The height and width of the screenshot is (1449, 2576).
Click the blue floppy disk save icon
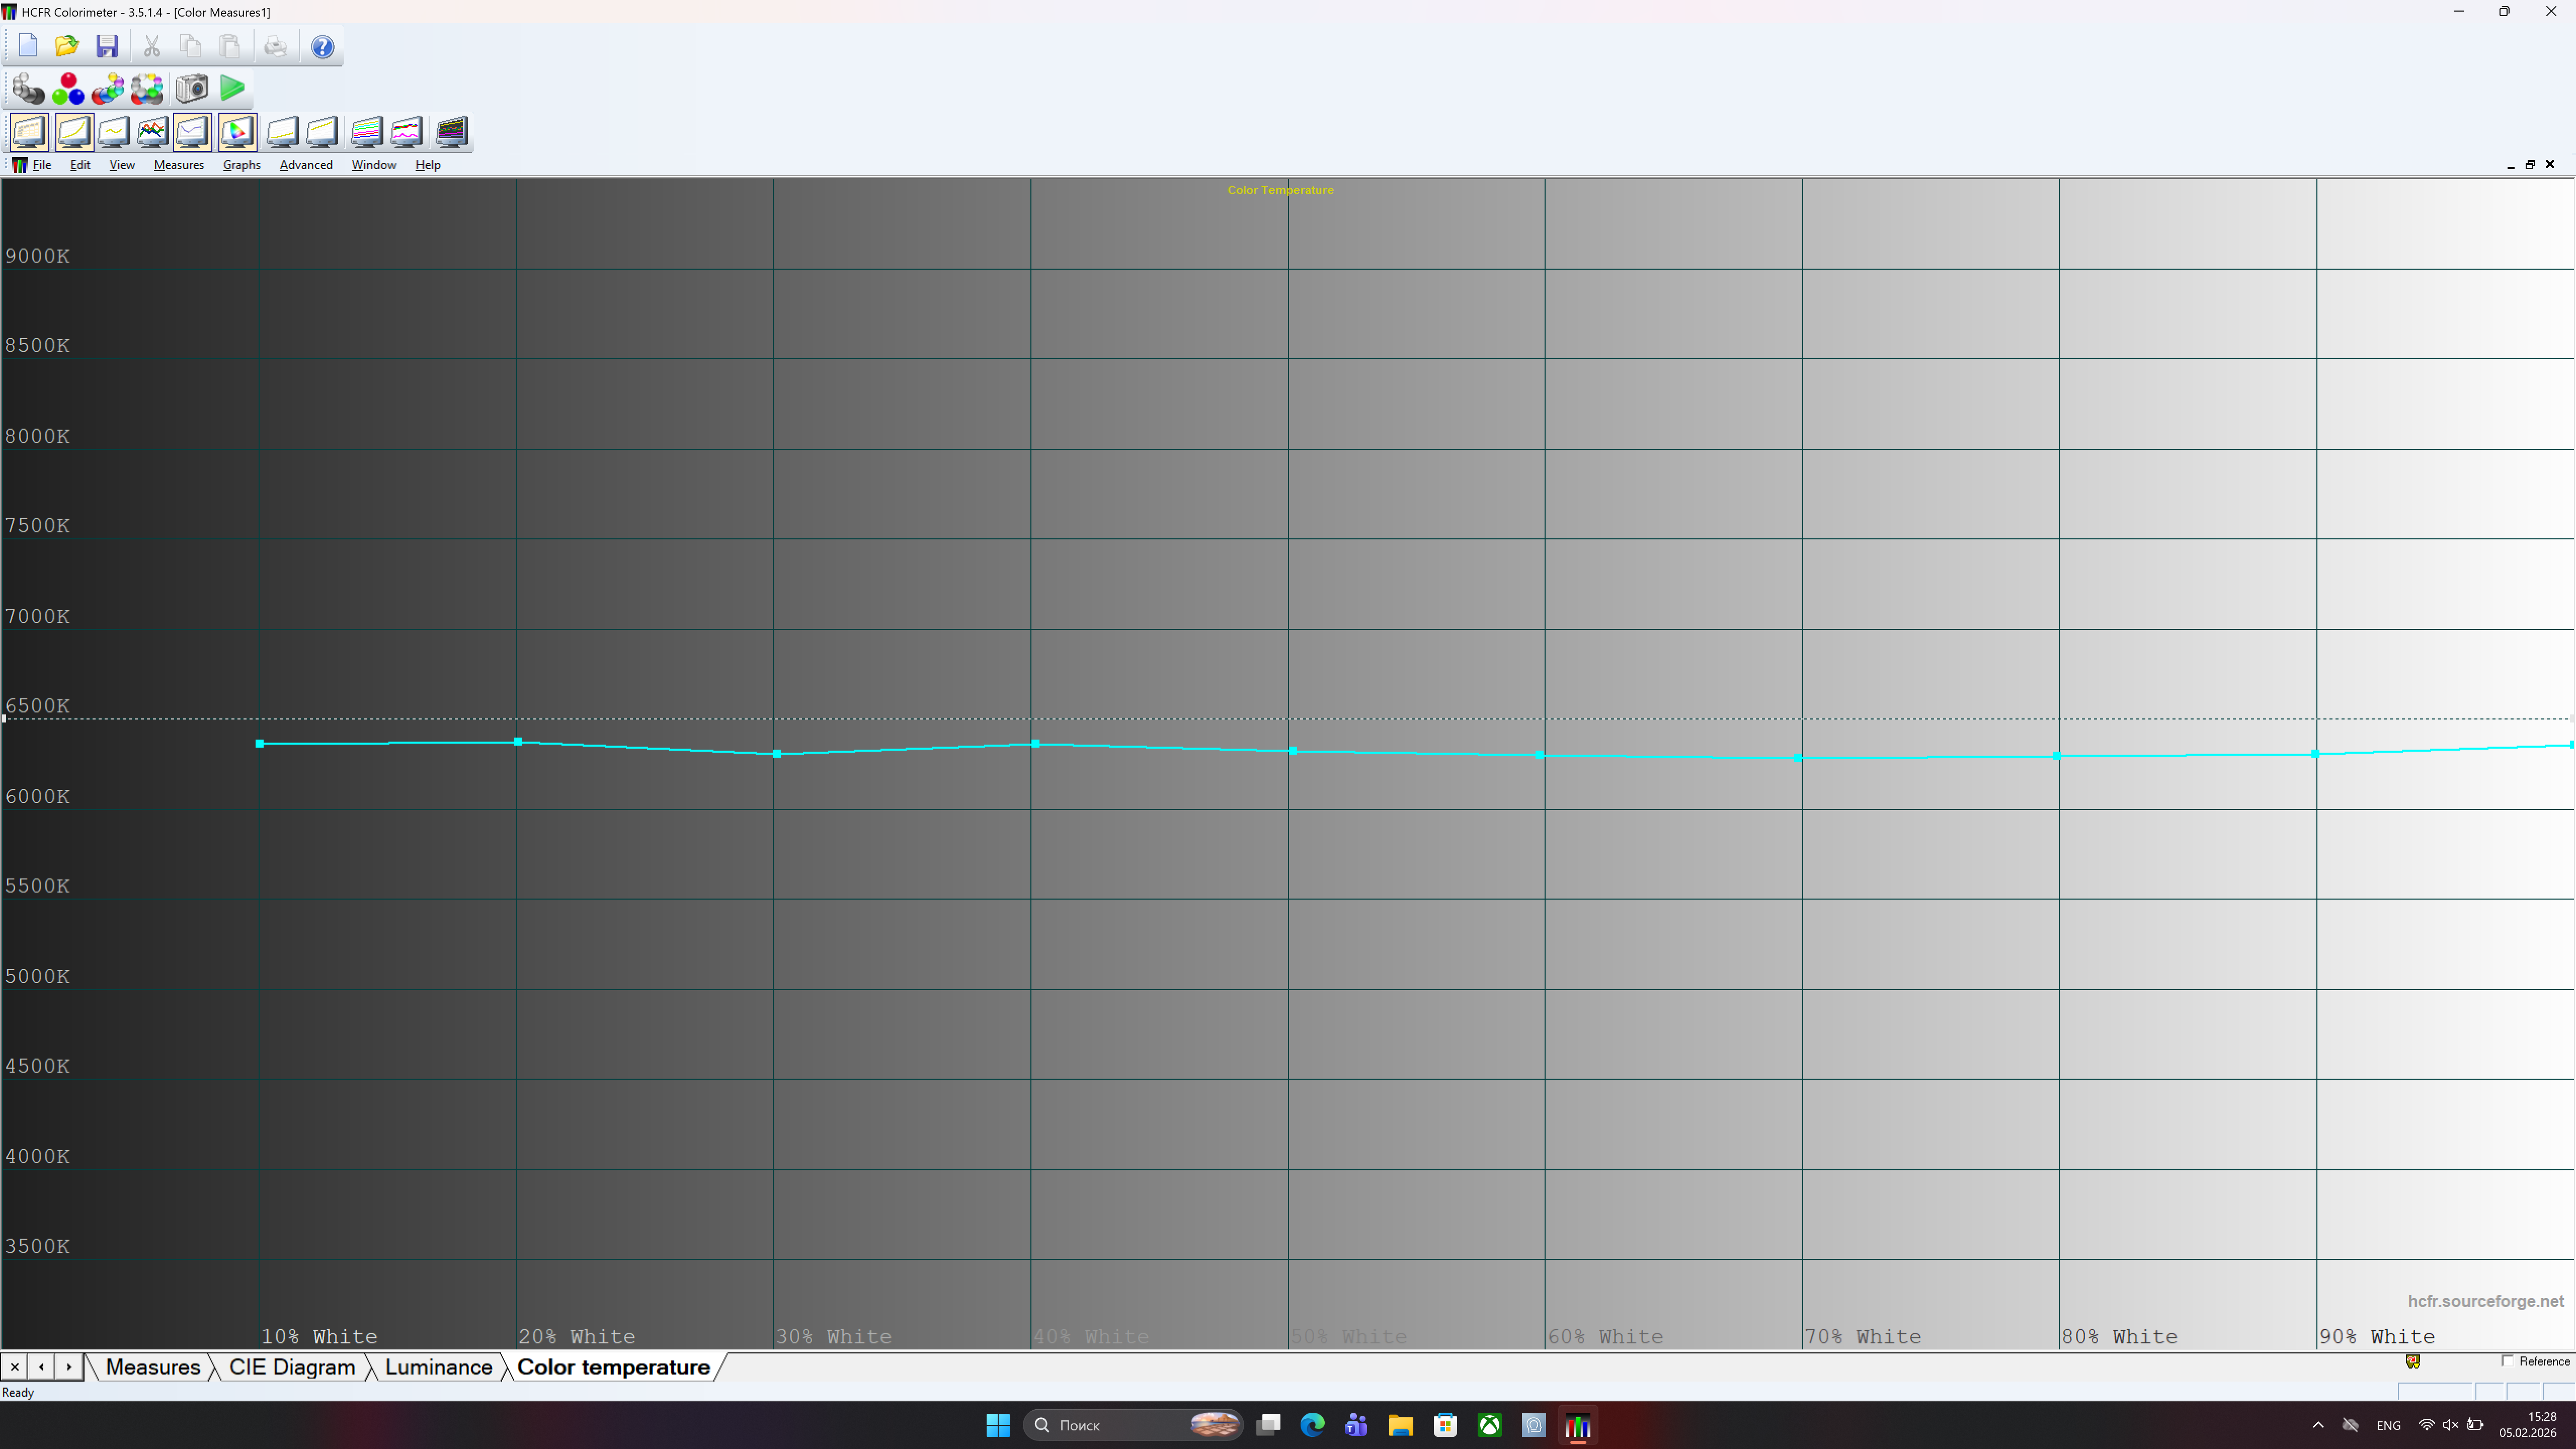(107, 46)
